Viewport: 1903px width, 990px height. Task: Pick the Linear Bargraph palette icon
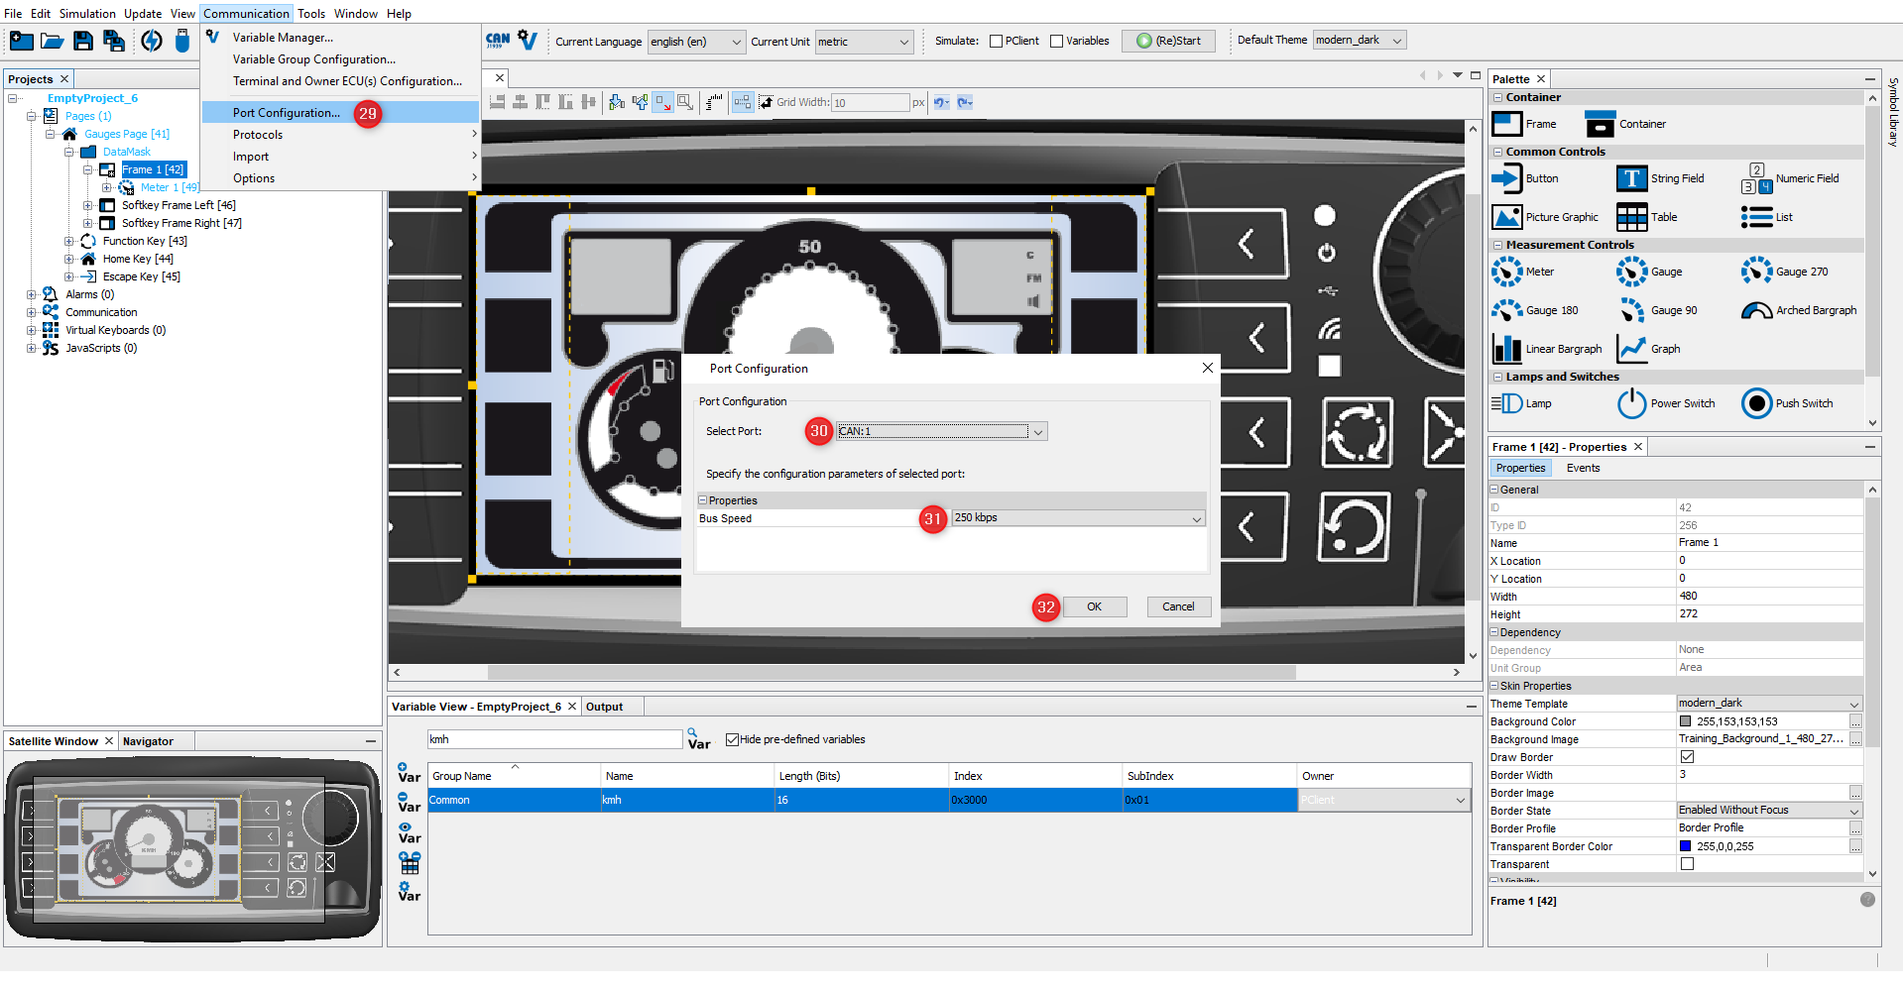tap(1506, 349)
